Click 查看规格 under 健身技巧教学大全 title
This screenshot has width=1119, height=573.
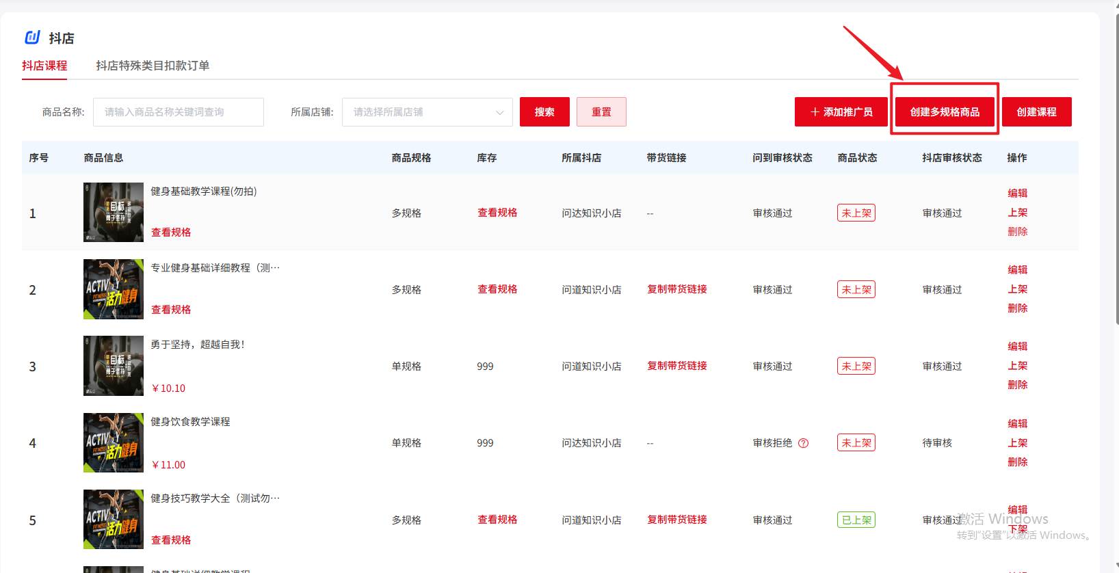[x=171, y=540]
